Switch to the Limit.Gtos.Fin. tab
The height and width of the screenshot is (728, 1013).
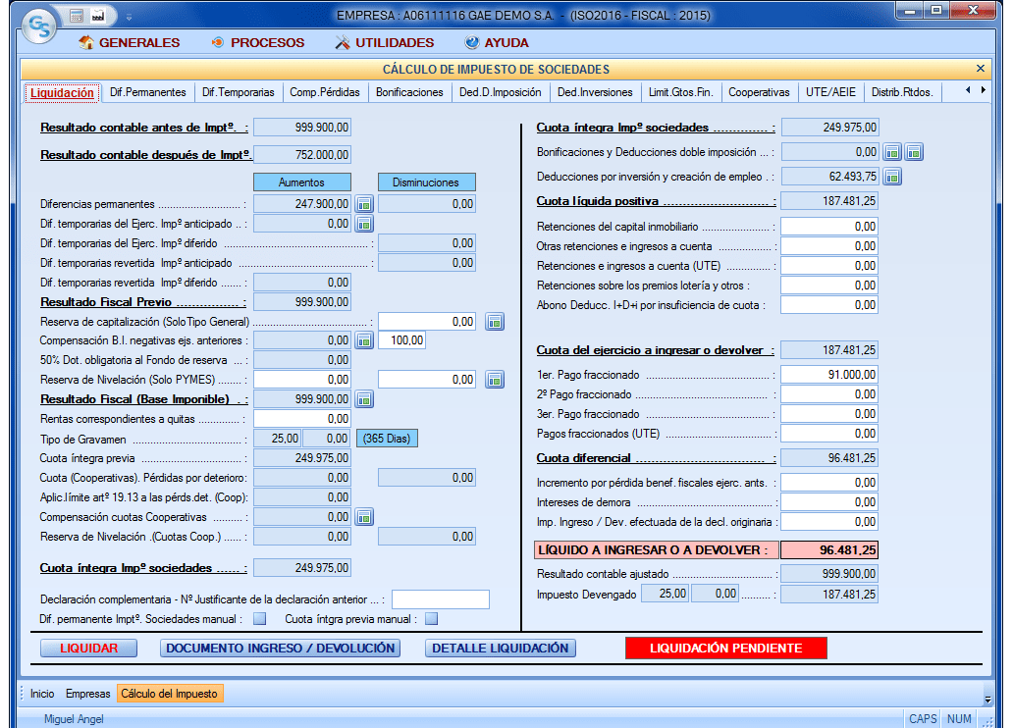tap(681, 92)
